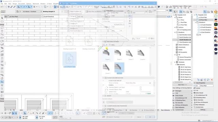Select the Pick Up Parameters eyedropper

point(12,7)
